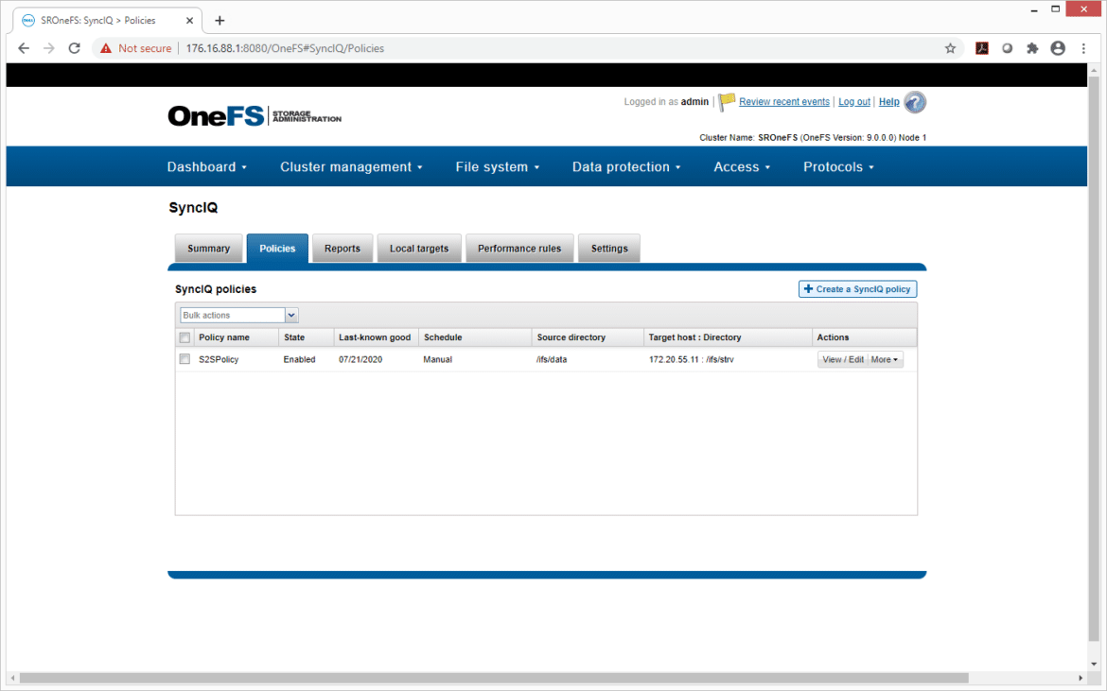The image size is (1107, 691).
Task: Open the Performance rules tab
Action: [x=519, y=249]
